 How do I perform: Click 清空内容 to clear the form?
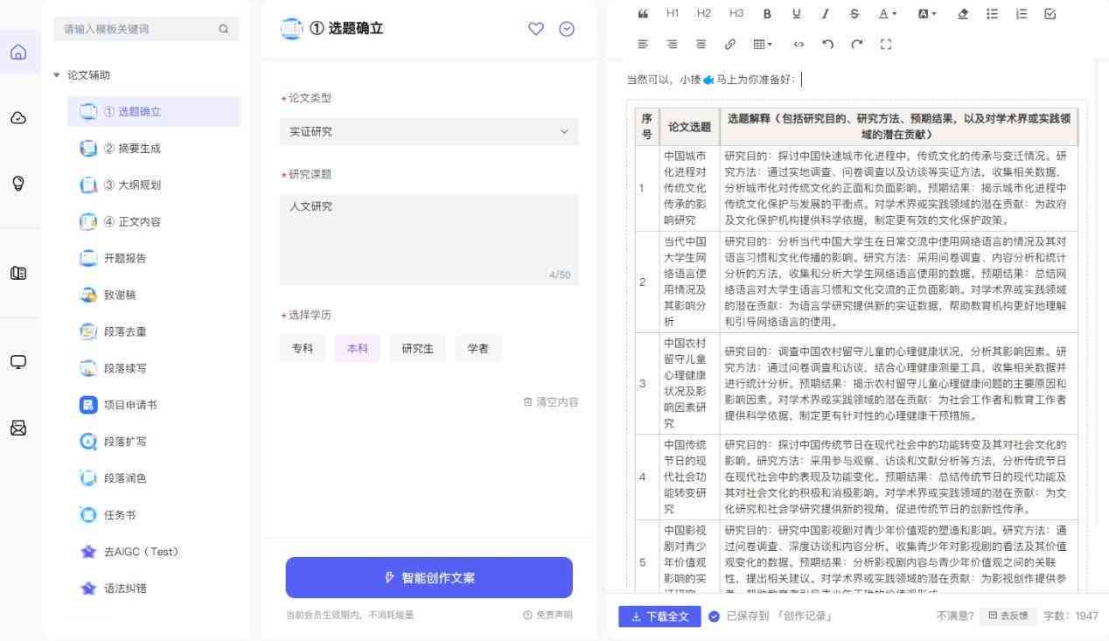click(x=551, y=402)
